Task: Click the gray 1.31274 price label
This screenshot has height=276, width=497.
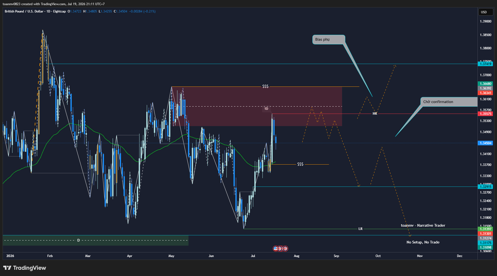Action: pos(485,238)
